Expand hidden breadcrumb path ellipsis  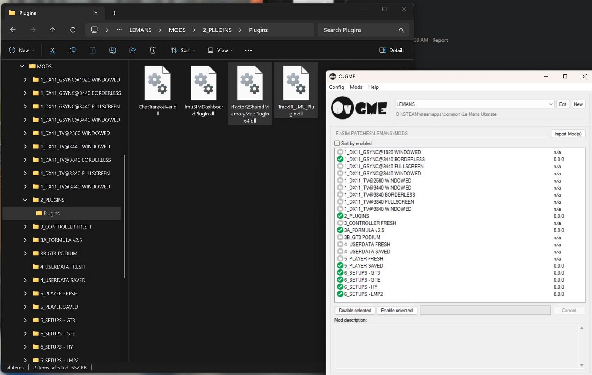point(119,30)
